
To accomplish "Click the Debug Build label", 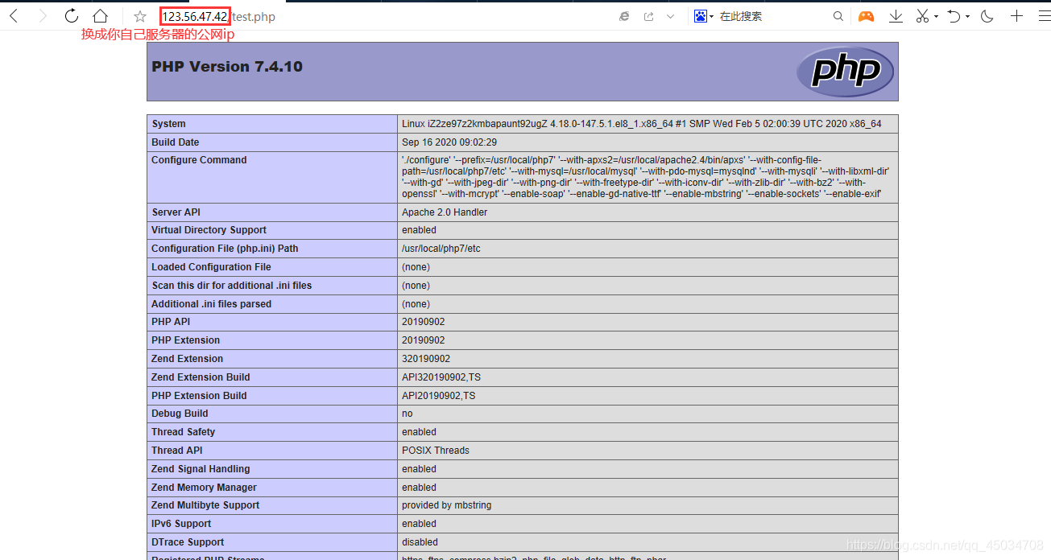I will coord(180,414).
